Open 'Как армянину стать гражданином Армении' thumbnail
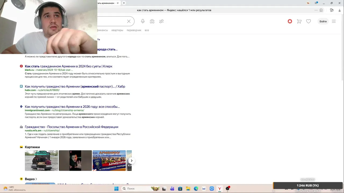 point(109,161)
